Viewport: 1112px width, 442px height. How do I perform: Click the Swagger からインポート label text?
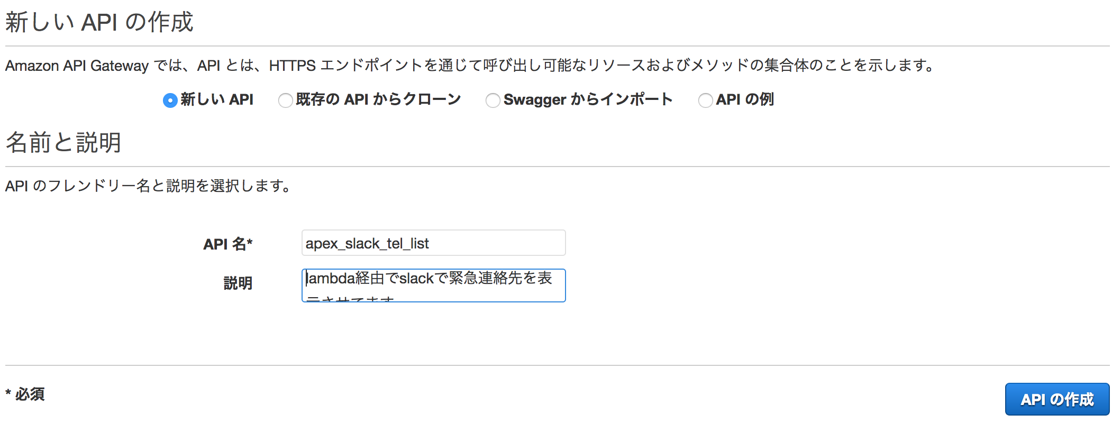click(588, 99)
